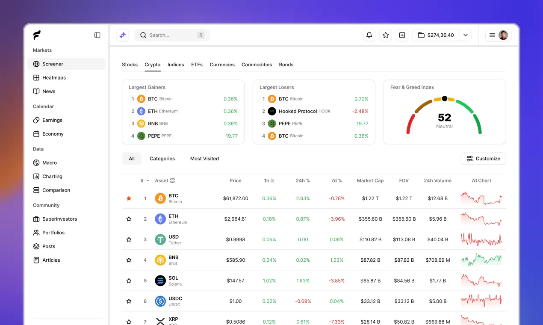Switch to Currencies tab
The height and width of the screenshot is (325, 543).
click(x=222, y=65)
